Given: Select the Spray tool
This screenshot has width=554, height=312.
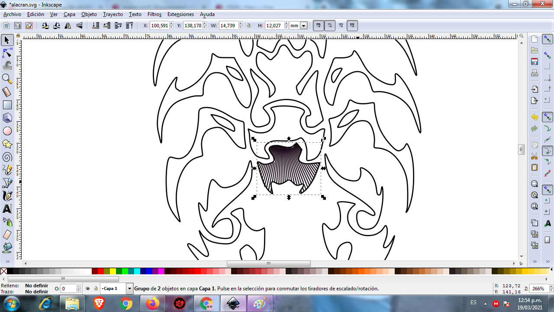Looking at the screenshot, I should click(x=7, y=222).
